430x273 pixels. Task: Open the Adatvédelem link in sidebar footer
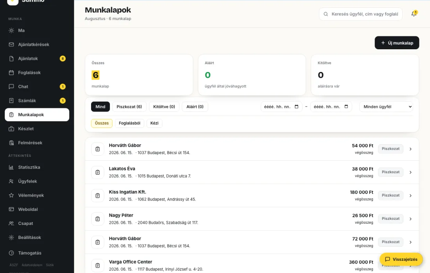pyautogui.click(x=32, y=265)
